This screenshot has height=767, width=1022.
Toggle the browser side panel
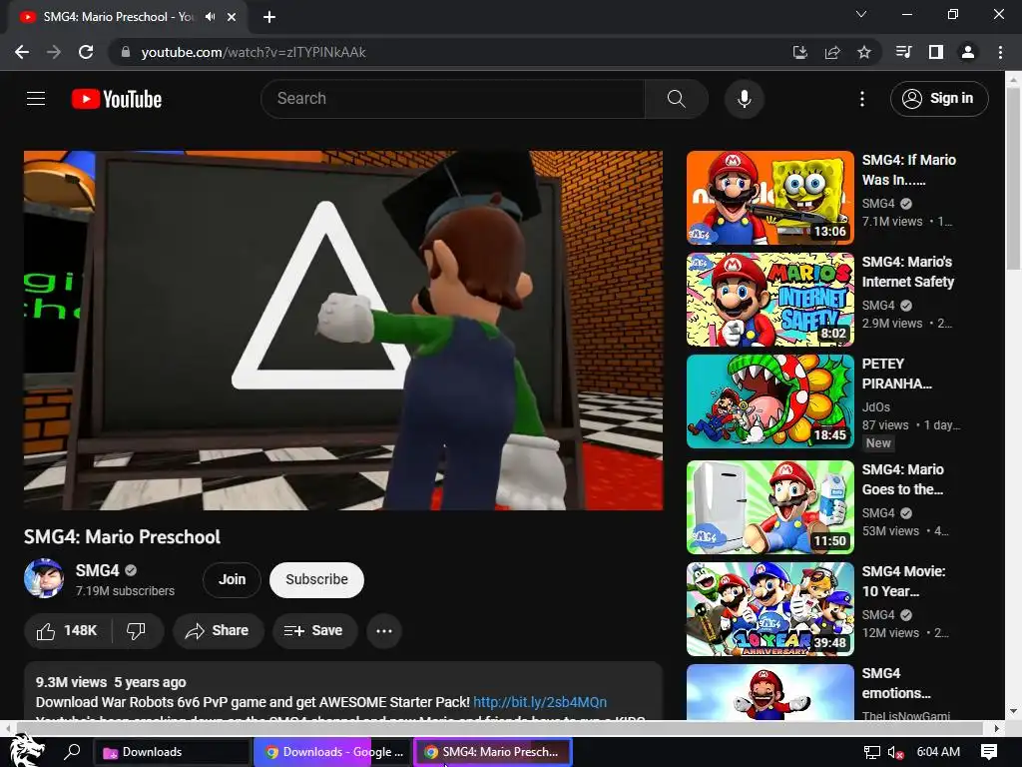[936, 52]
